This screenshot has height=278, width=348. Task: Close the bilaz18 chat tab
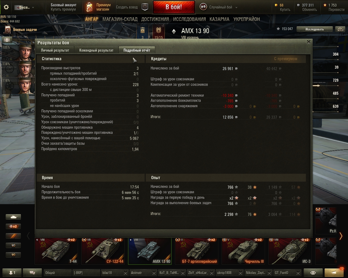[x=125, y=273]
